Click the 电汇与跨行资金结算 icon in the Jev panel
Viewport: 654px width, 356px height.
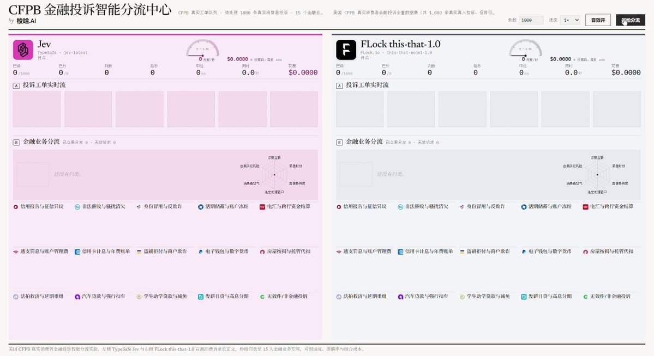(262, 207)
